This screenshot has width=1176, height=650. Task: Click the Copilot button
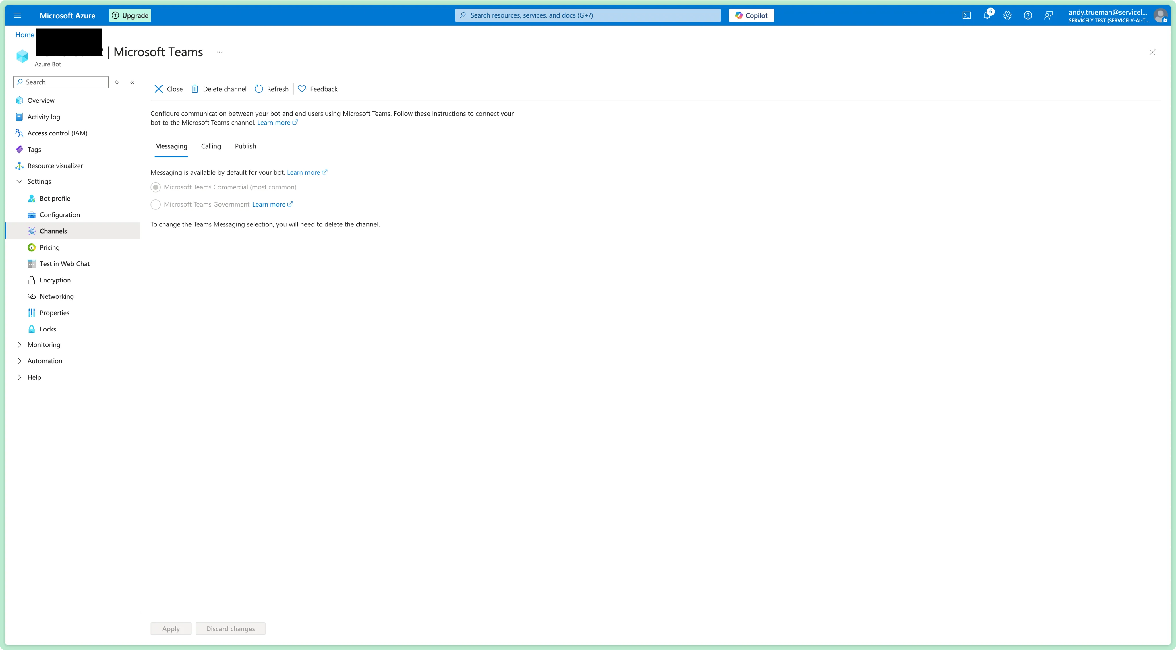coord(751,15)
